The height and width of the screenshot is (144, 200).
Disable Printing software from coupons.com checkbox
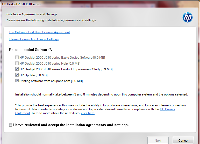pos(17,81)
